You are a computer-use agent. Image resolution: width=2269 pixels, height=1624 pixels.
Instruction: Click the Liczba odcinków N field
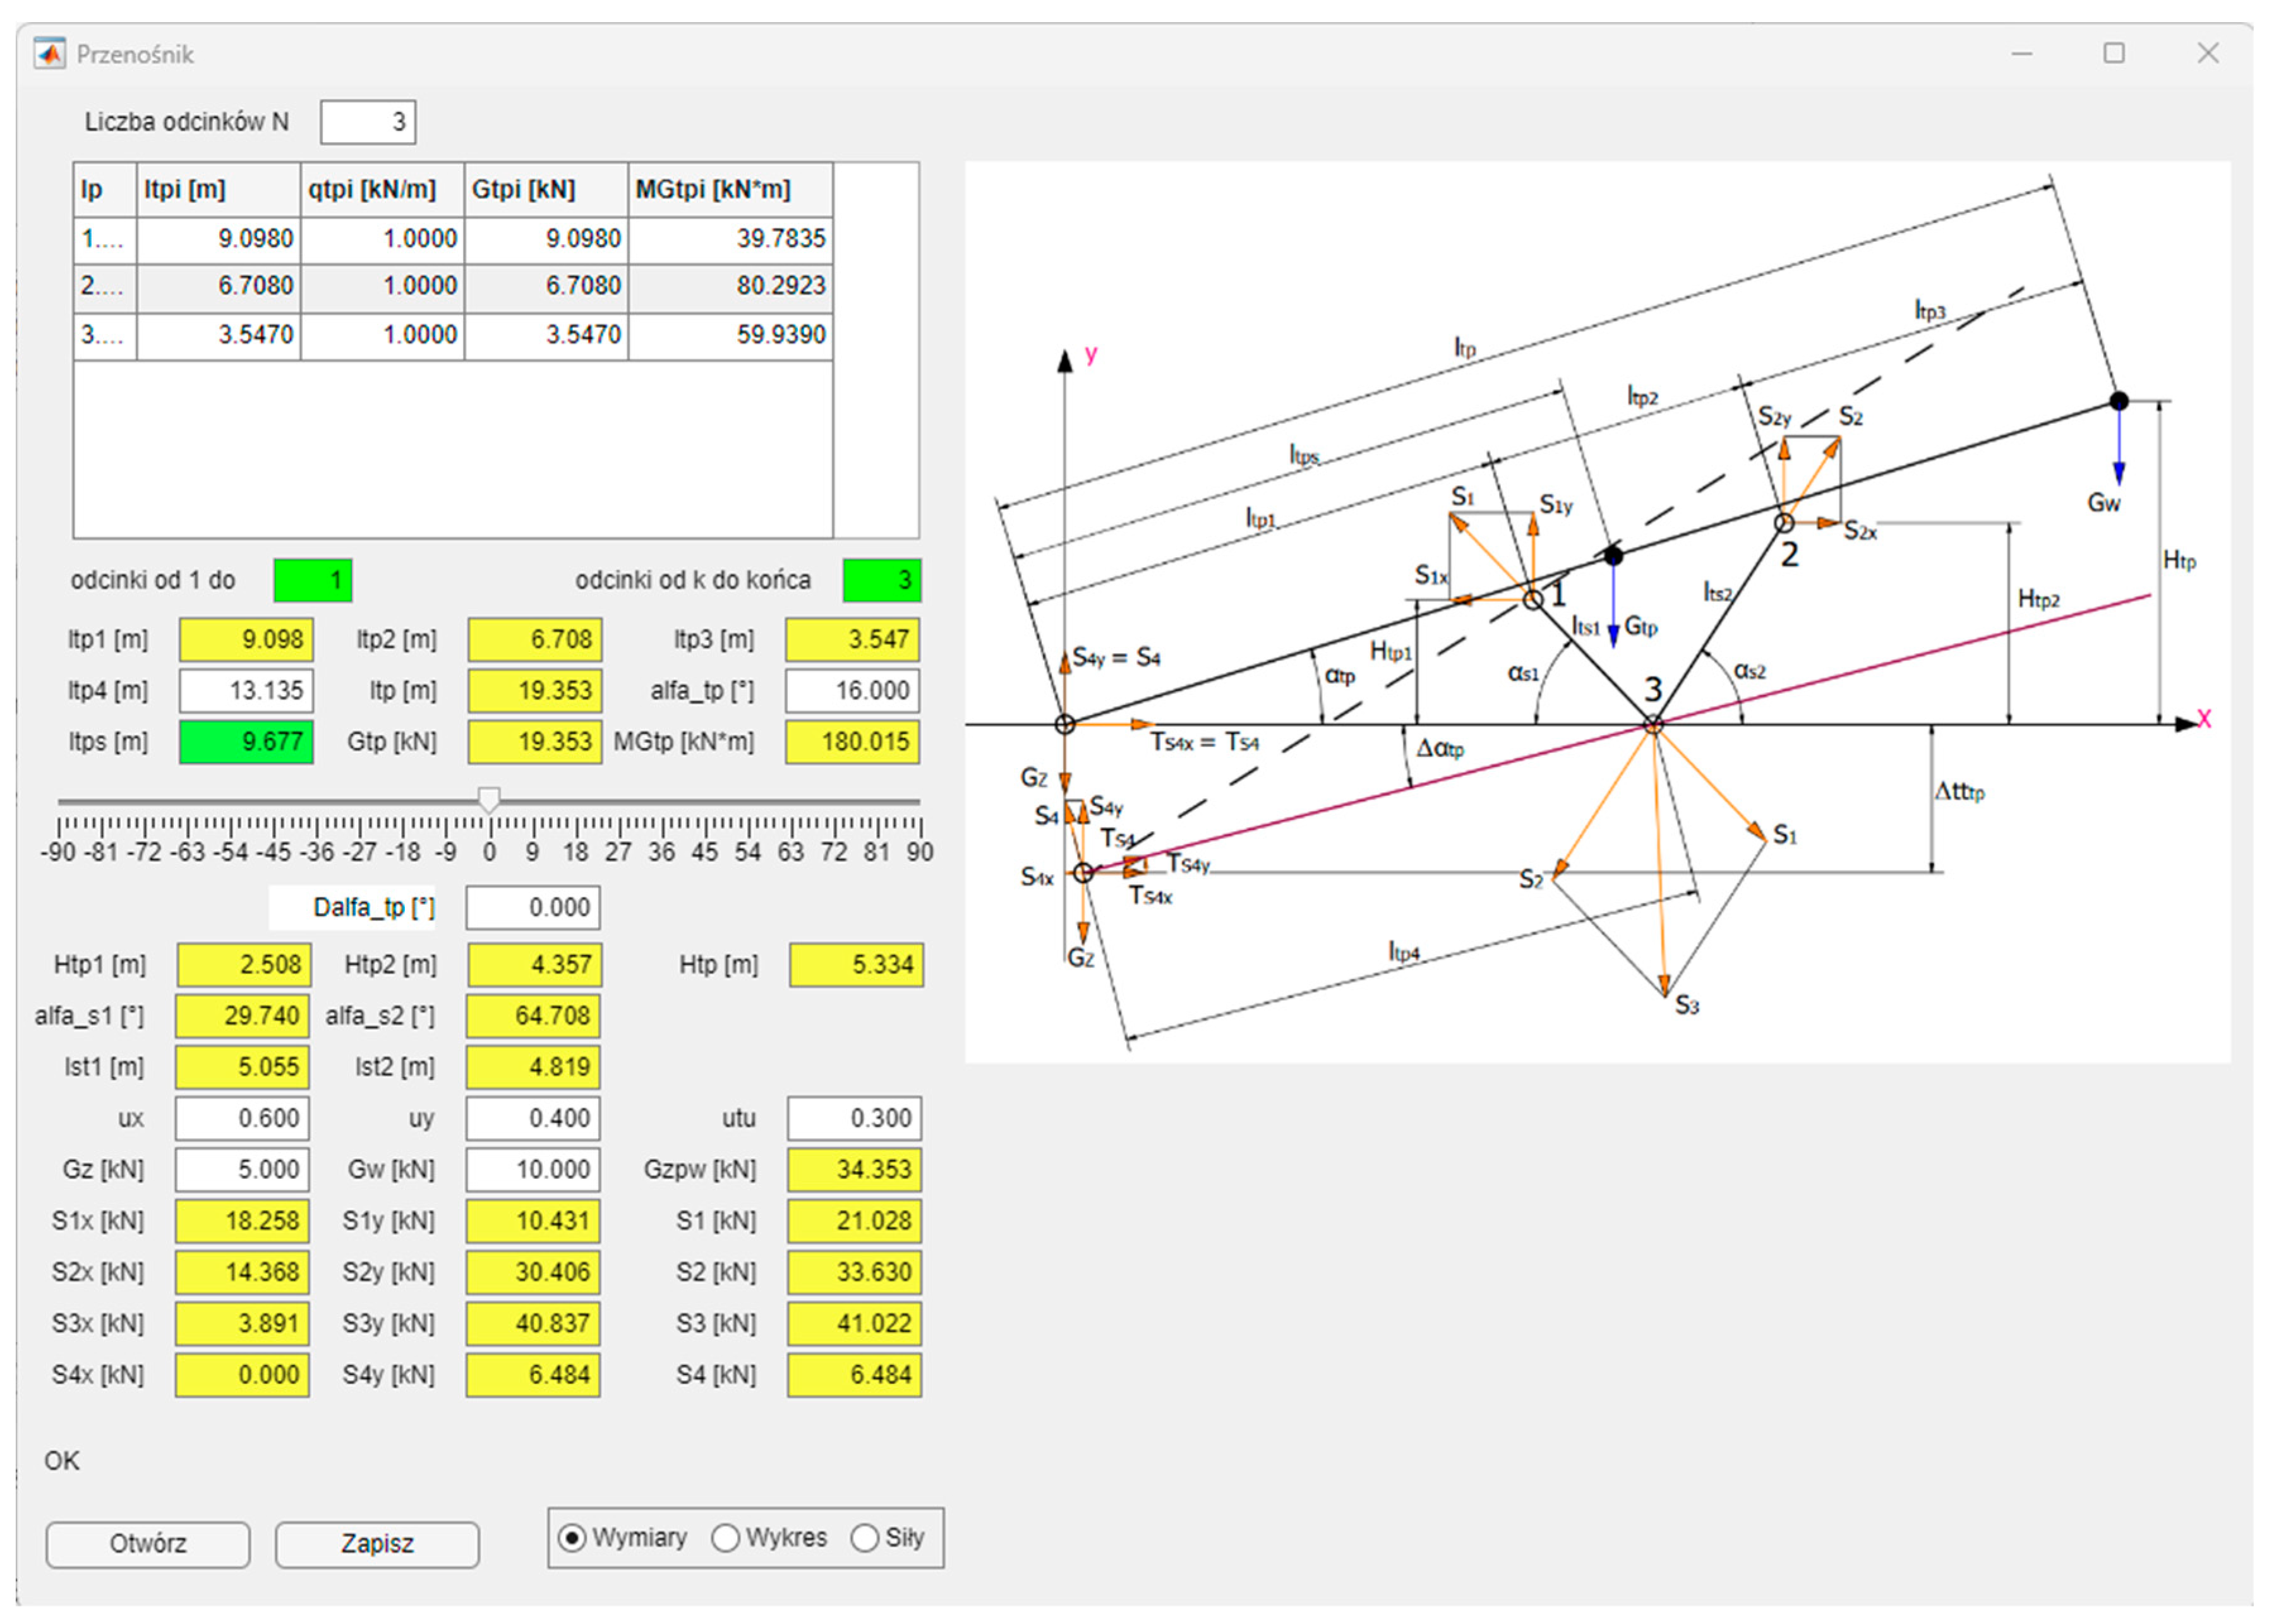(368, 122)
